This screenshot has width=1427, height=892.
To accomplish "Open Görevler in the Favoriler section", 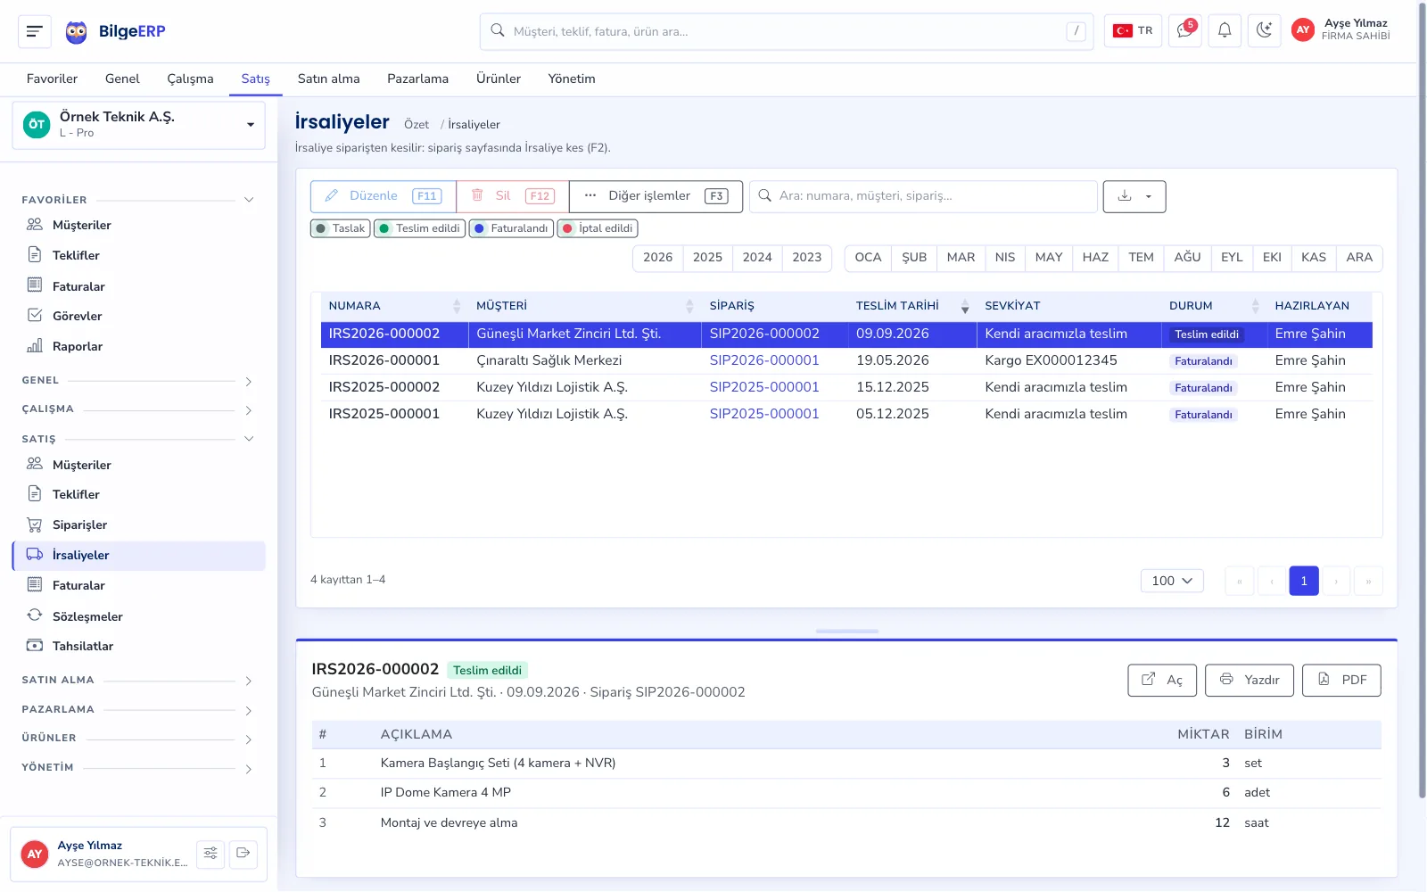I will pyautogui.click(x=139, y=316).
